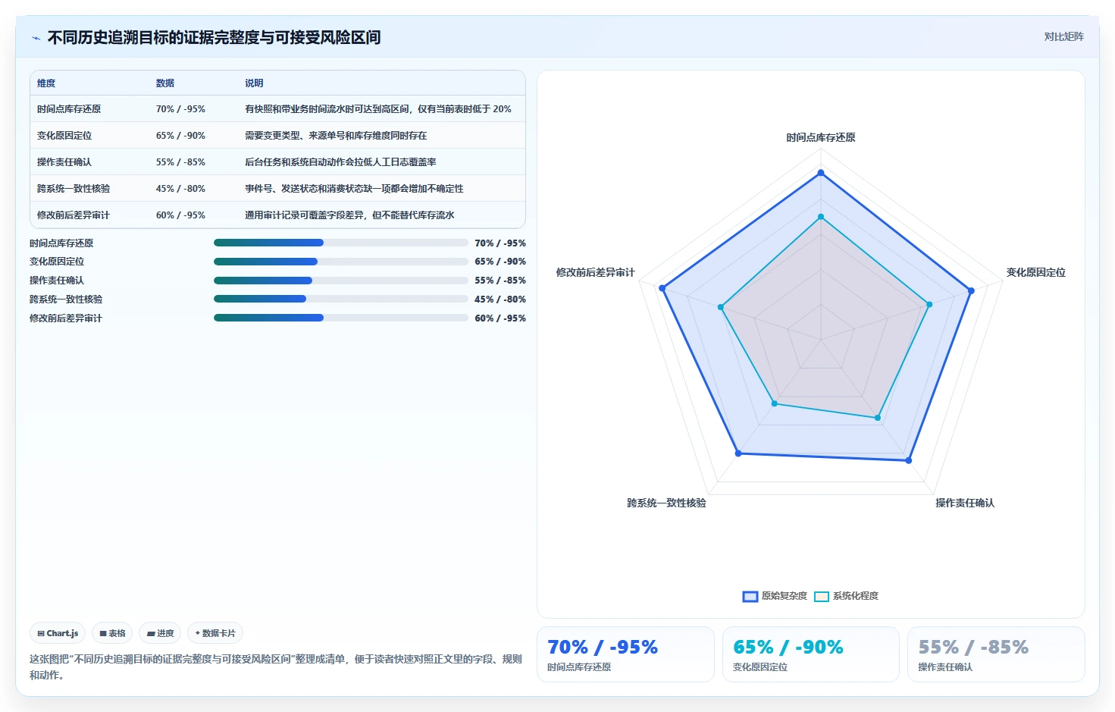Click the 变化原因定位 radar axis label
Screen dimensions: 1115x712
[1036, 272]
